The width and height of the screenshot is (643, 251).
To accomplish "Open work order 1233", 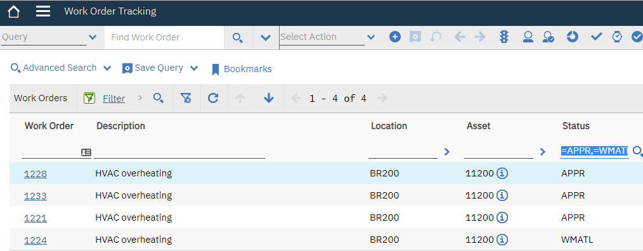I will click(x=36, y=196).
